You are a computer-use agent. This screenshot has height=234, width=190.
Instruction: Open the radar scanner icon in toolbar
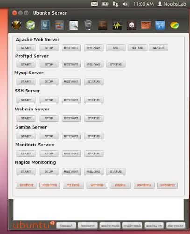click(16, 25)
